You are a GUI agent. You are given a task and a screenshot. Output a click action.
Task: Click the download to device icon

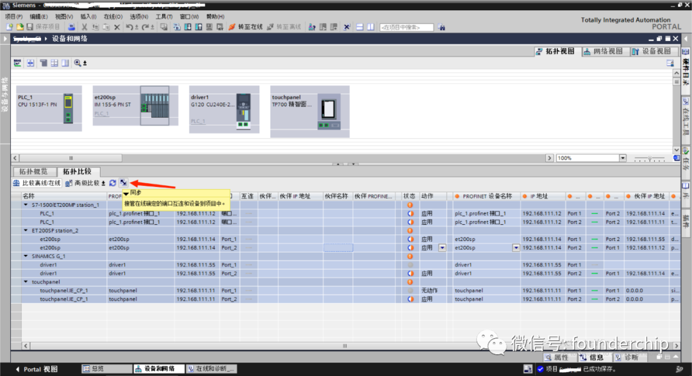coord(188,27)
